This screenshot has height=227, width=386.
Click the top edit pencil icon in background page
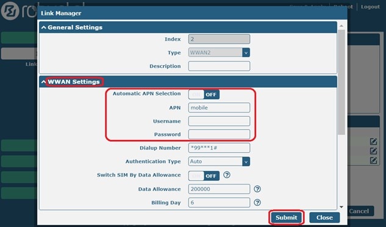point(373,141)
